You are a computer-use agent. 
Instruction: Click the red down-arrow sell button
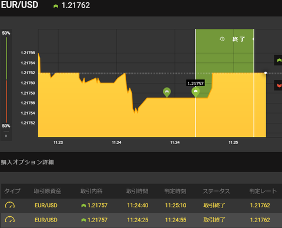pos(278,85)
